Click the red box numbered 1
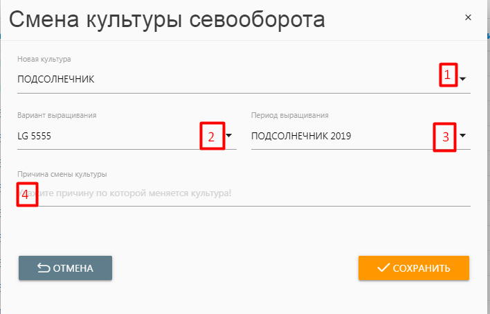The height and width of the screenshot is (314, 490). point(448,75)
